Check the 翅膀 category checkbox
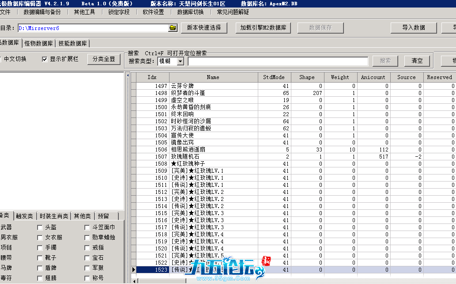Image resolution: width=456 pixels, height=284 pixels. coord(40,278)
